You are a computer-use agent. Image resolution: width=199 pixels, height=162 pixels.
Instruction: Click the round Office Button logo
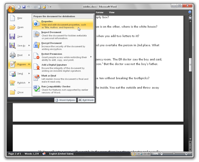(11, 9)
